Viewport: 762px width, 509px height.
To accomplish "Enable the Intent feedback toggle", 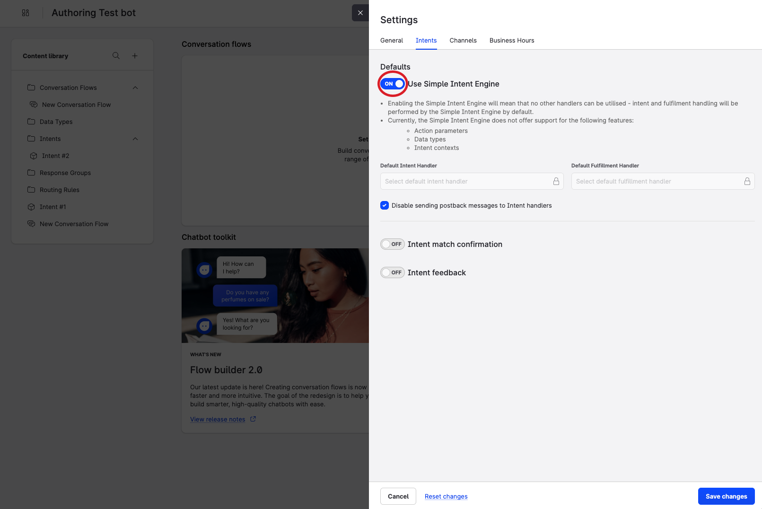I will click(x=392, y=272).
